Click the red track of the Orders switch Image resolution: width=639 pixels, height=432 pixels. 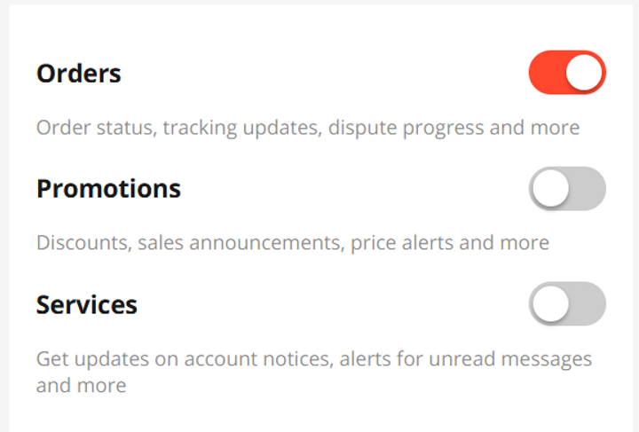click(x=546, y=73)
